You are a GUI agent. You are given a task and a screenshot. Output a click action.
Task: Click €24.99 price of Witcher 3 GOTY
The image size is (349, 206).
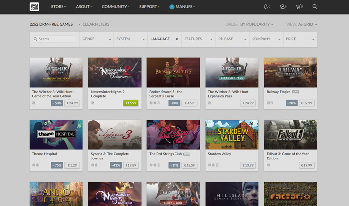(x=72, y=103)
